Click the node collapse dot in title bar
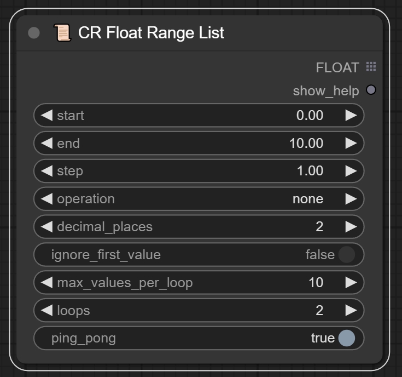 coord(34,33)
